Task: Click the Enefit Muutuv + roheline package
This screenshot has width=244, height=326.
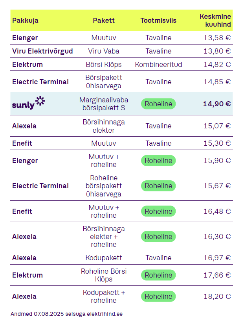Action: [104, 211]
